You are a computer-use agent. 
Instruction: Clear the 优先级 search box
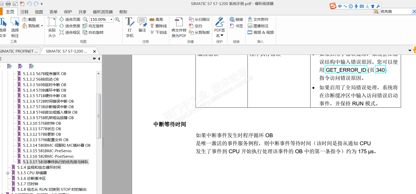(x=414, y=11)
